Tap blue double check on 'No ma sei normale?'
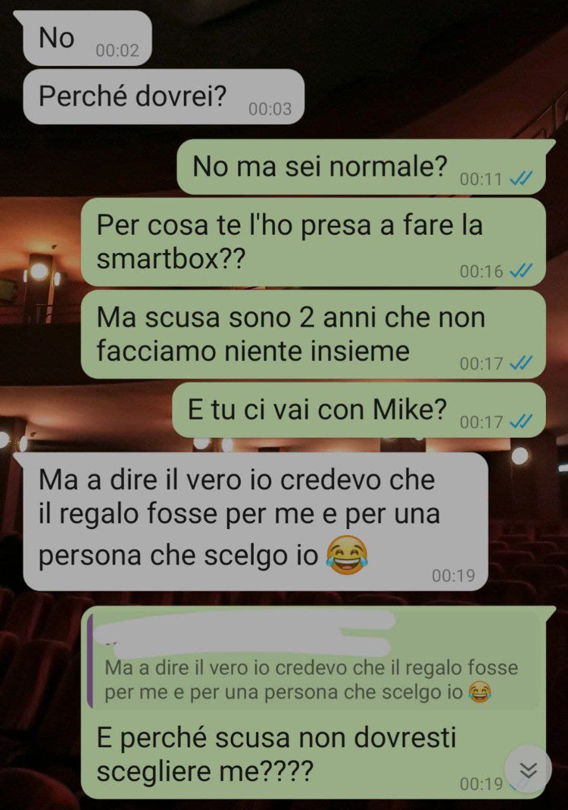 pyautogui.click(x=521, y=179)
